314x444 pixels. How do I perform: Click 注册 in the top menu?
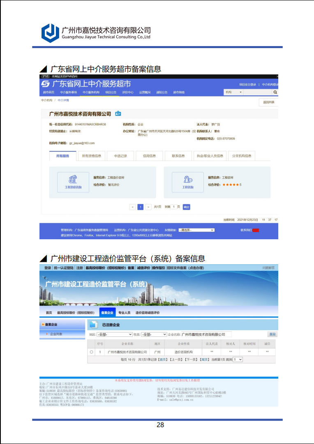coord(80,268)
